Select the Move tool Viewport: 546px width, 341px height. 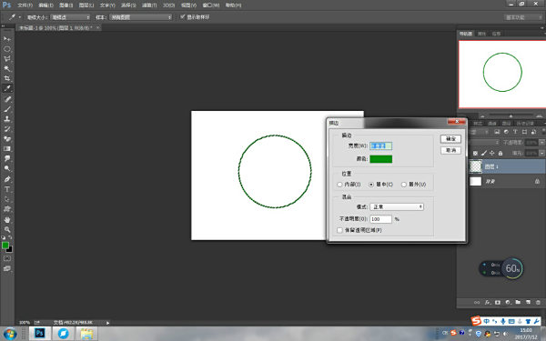[7, 38]
